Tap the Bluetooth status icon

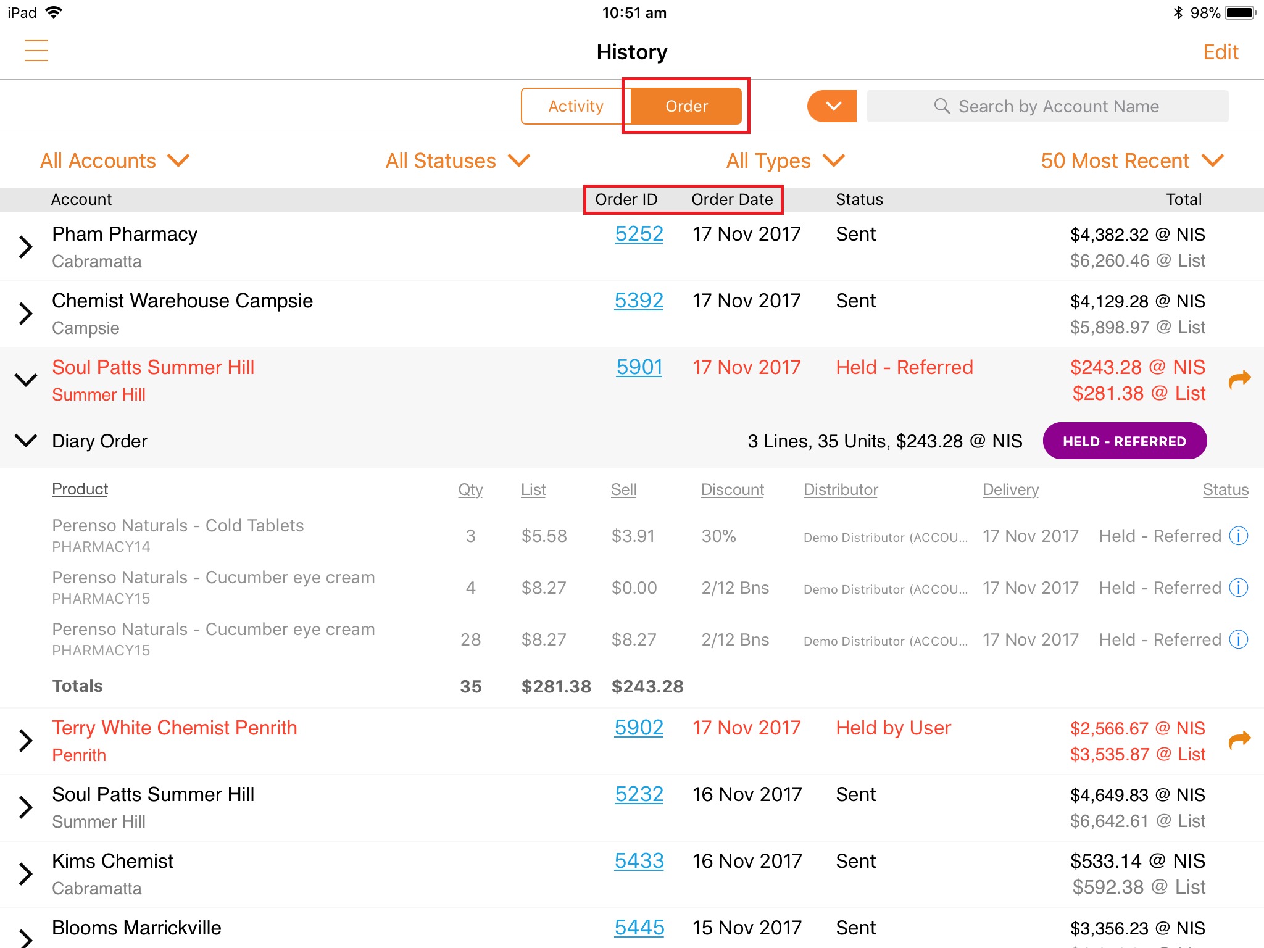(x=1178, y=12)
